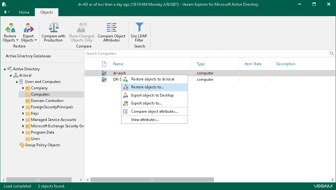The width and height of the screenshot is (336, 190).
Task: Expand the Managed Service Accounts node
Action: tap(23, 120)
